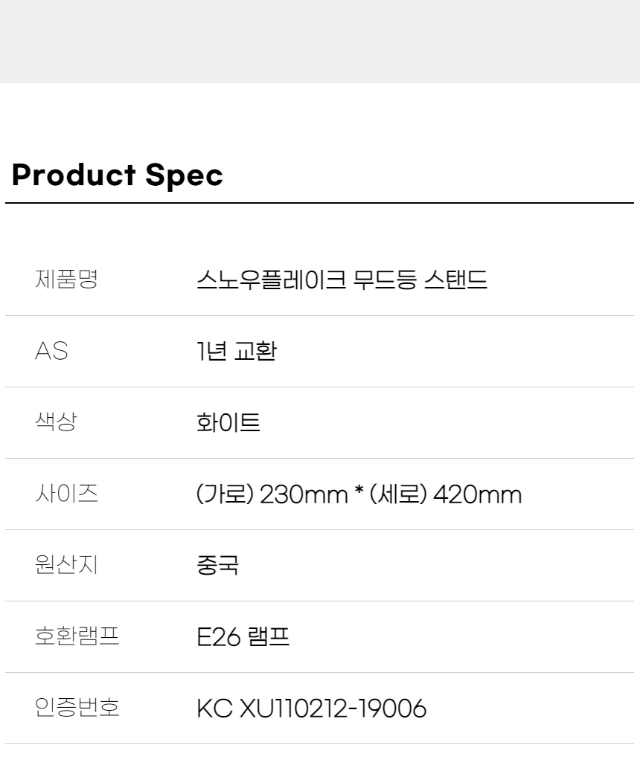Click the 420mm height dimension text

tap(478, 494)
